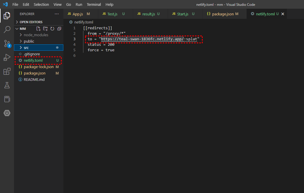This screenshot has width=304, height=193.
Task: Click the EXPLORER panel title
Action: click(x=27, y=14)
